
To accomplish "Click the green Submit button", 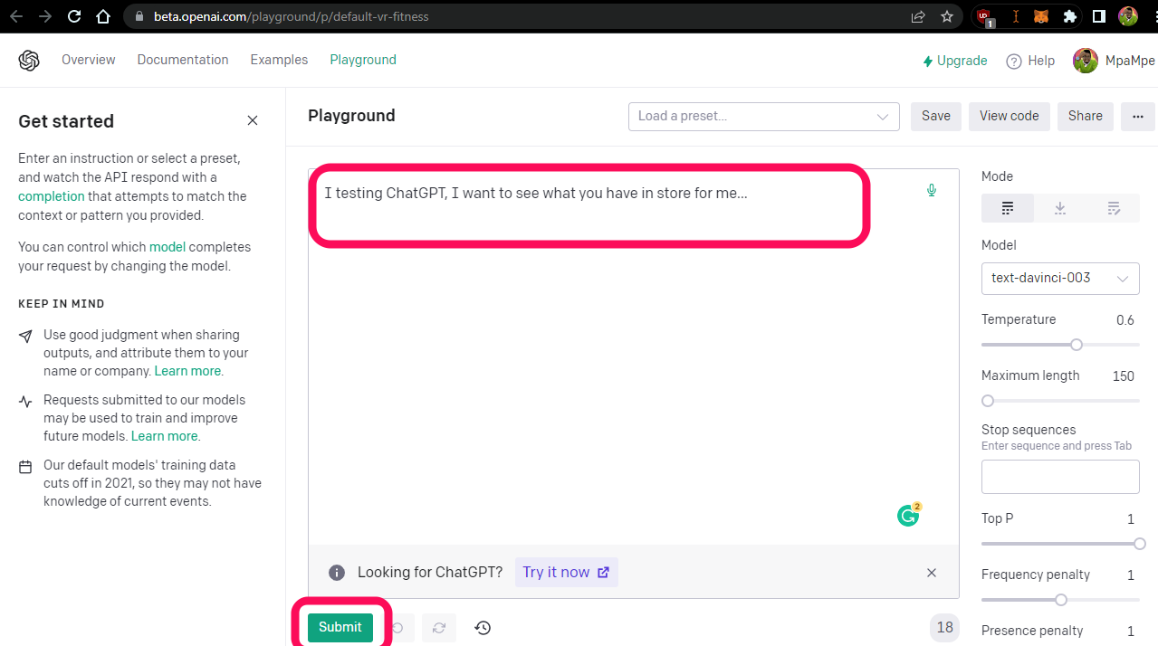I will (x=340, y=627).
